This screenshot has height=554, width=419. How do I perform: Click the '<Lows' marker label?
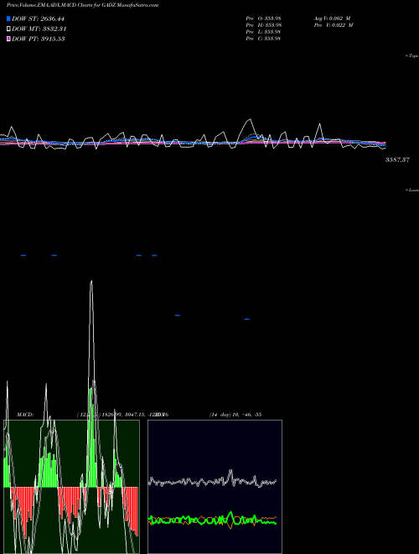(412, 190)
